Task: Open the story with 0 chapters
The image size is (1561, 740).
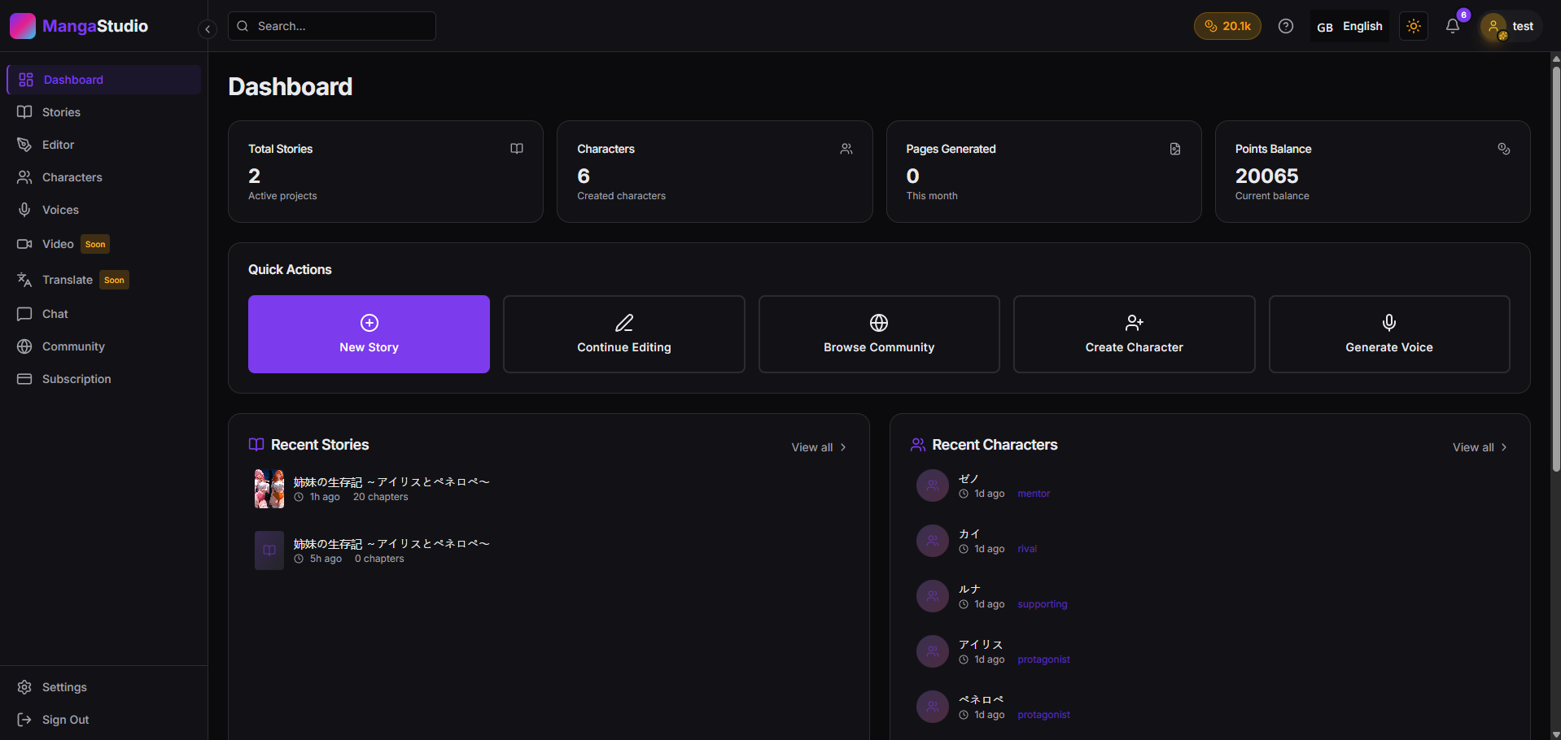Action: click(x=549, y=551)
